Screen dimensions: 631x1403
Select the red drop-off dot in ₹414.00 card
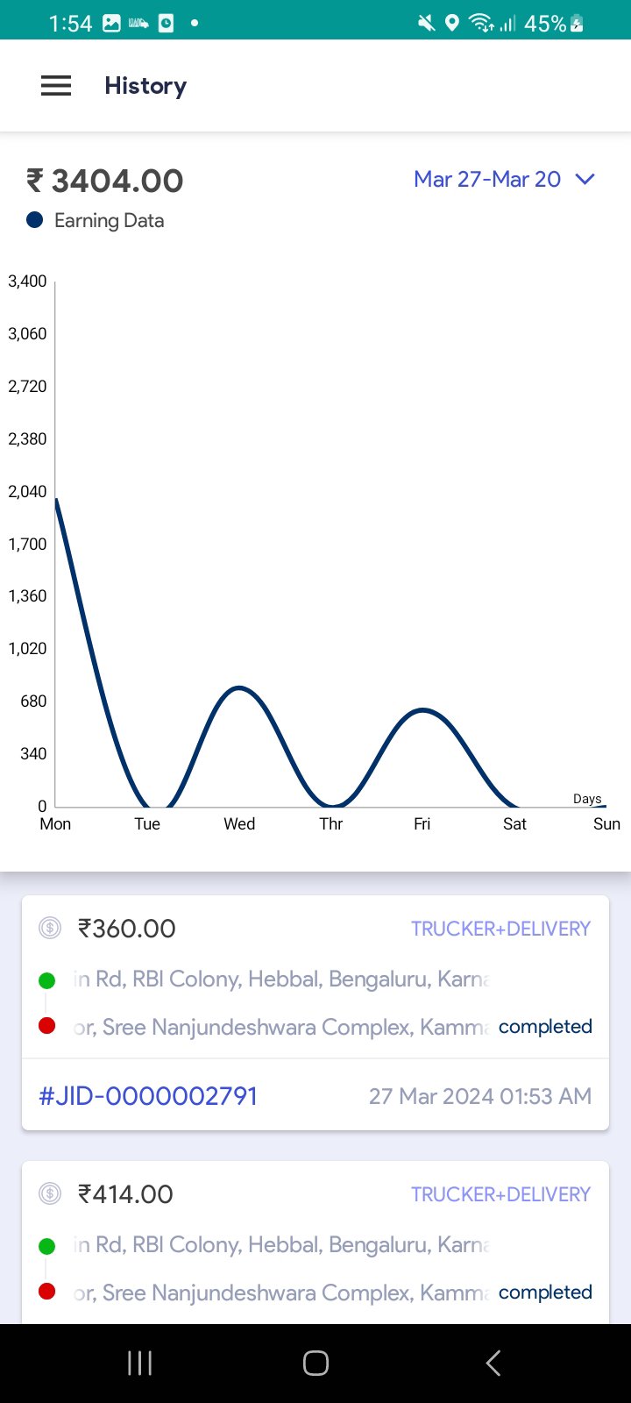[x=47, y=1292]
